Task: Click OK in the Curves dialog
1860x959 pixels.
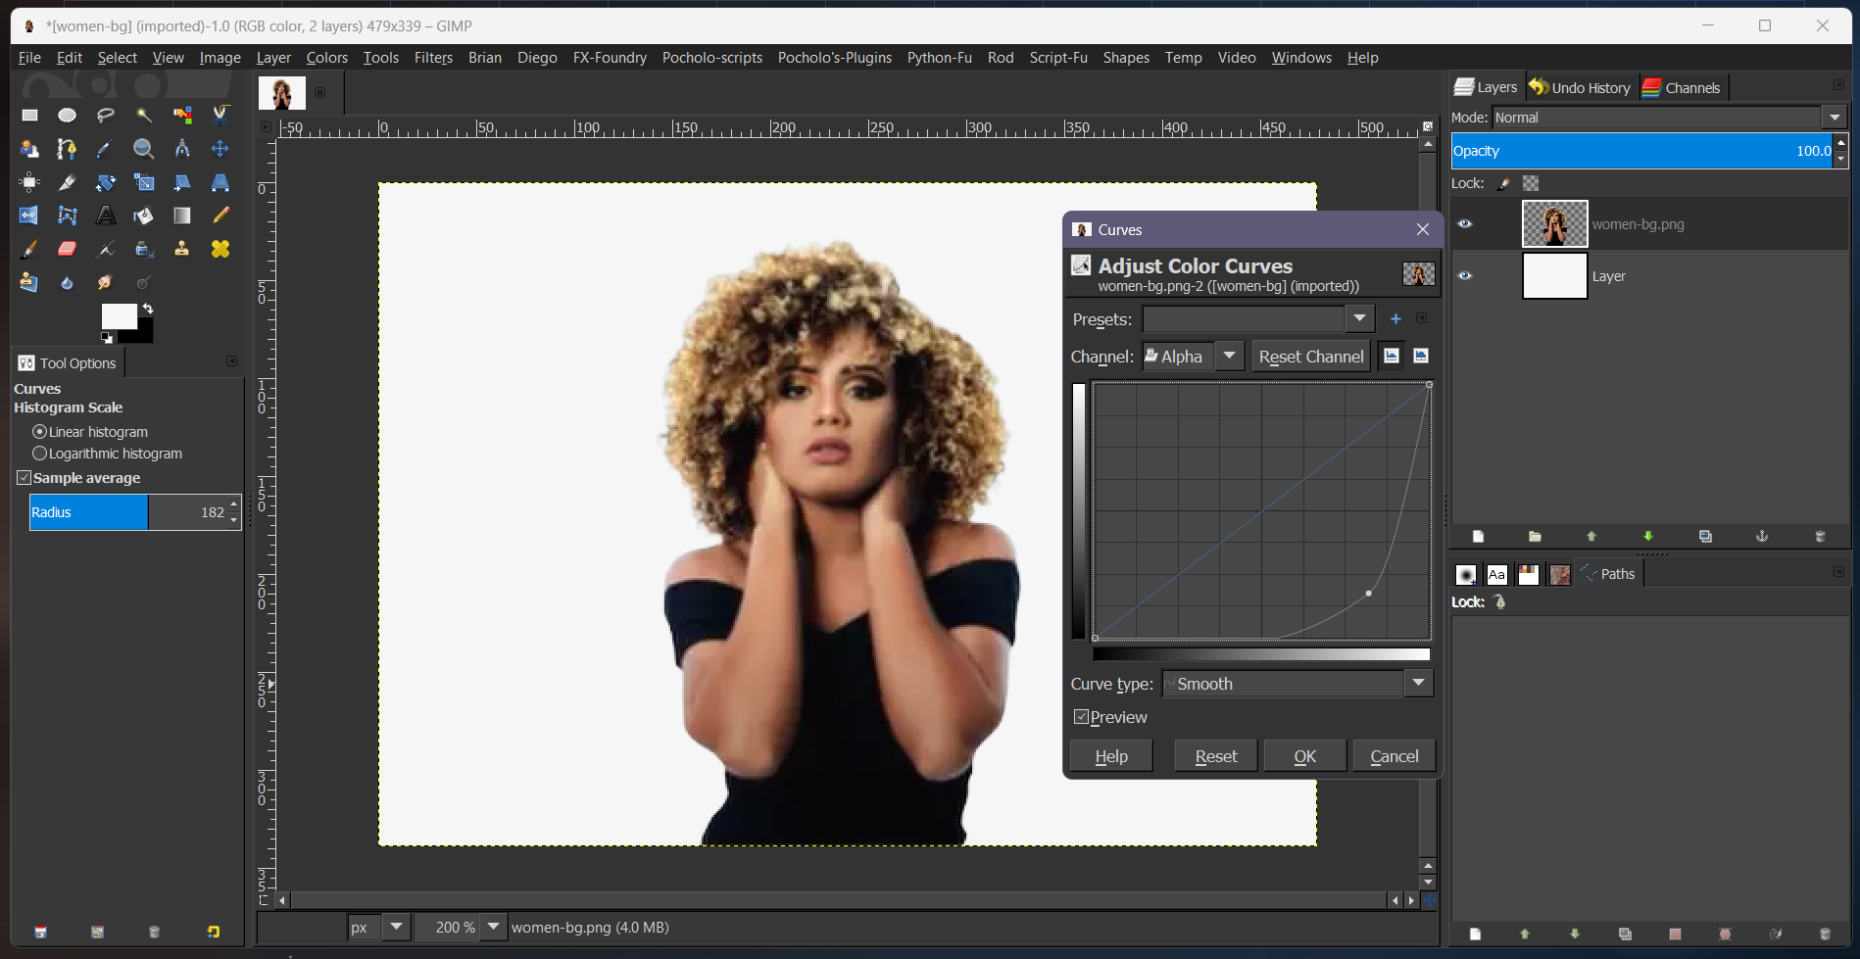Action: point(1304,756)
